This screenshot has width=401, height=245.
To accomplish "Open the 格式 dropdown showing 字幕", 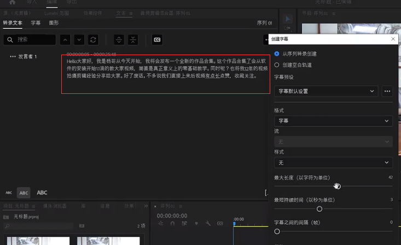I will pyautogui.click(x=333, y=121).
